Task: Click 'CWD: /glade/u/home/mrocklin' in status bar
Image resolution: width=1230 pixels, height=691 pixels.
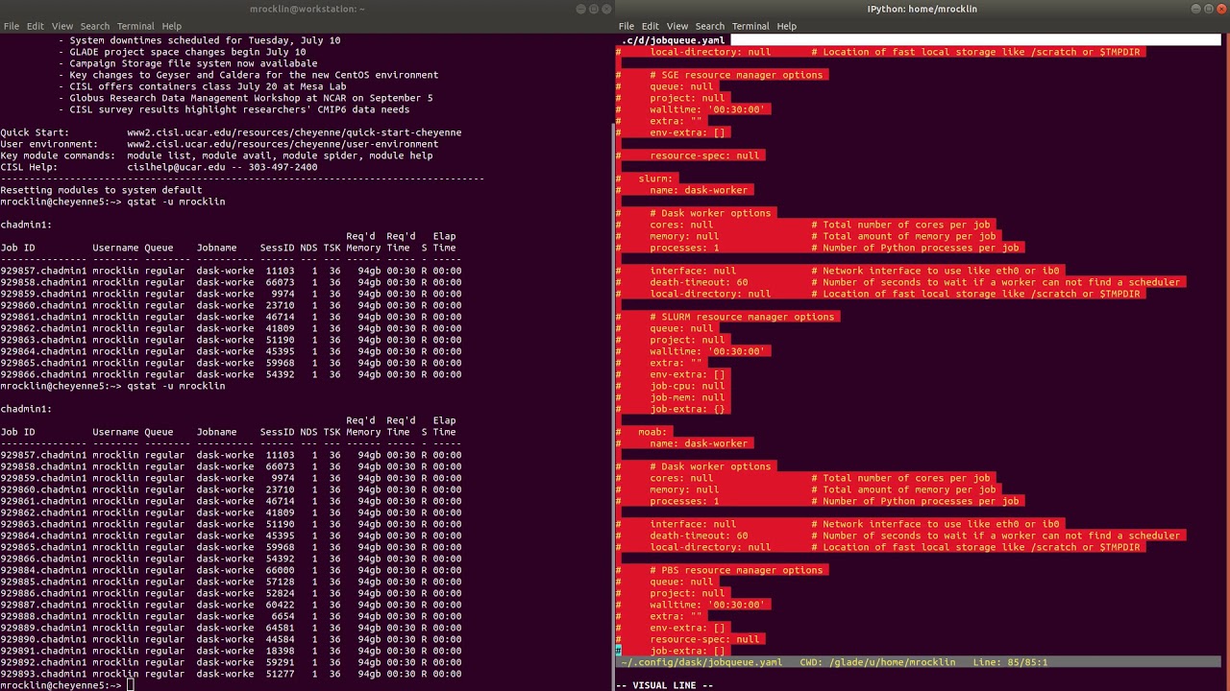Action: (877, 662)
